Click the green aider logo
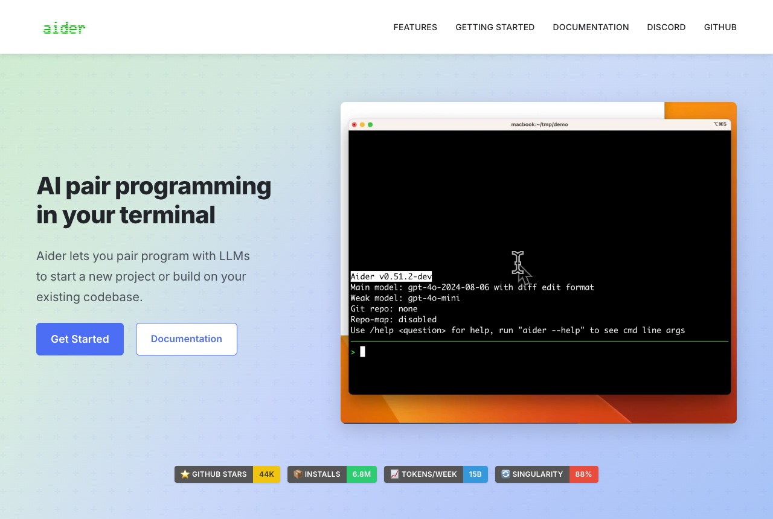The height and width of the screenshot is (519, 773). 64,28
